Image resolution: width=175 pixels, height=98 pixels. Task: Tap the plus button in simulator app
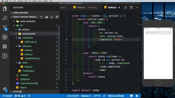[170, 33]
